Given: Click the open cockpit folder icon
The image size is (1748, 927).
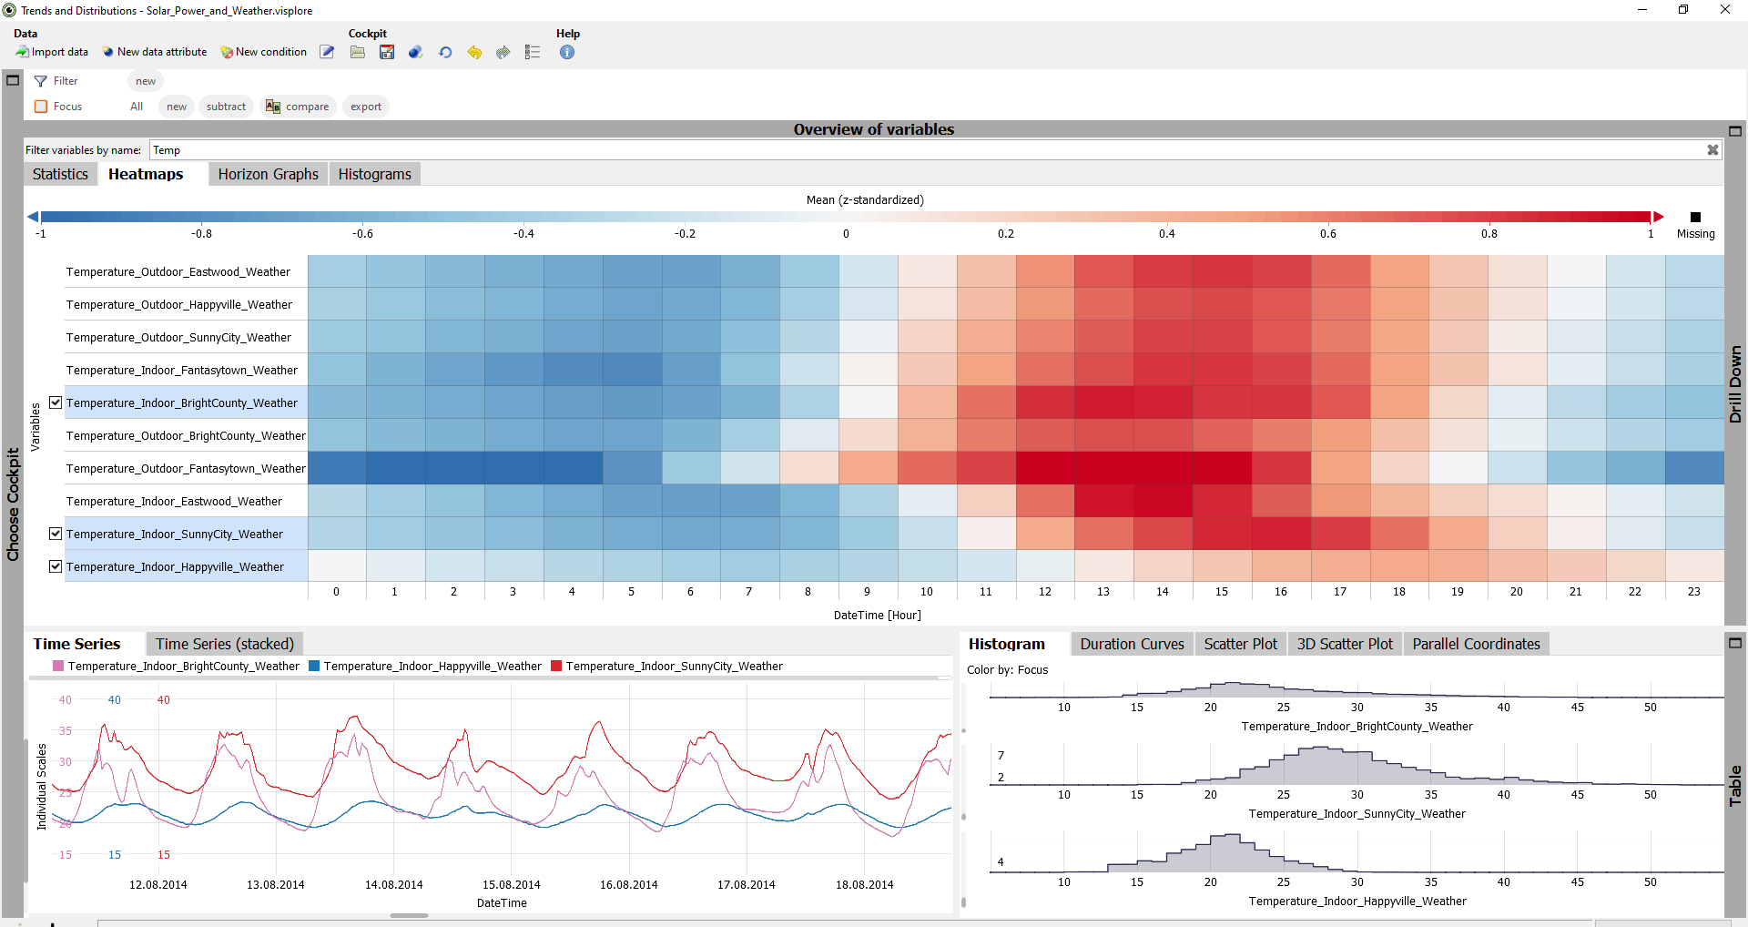Looking at the screenshot, I should tap(358, 53).
